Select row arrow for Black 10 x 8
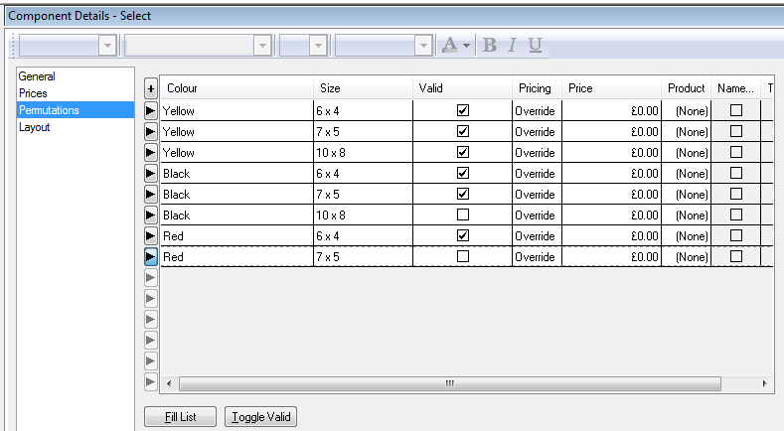Screen dimensions: 784x431 [x=151, y=215]
